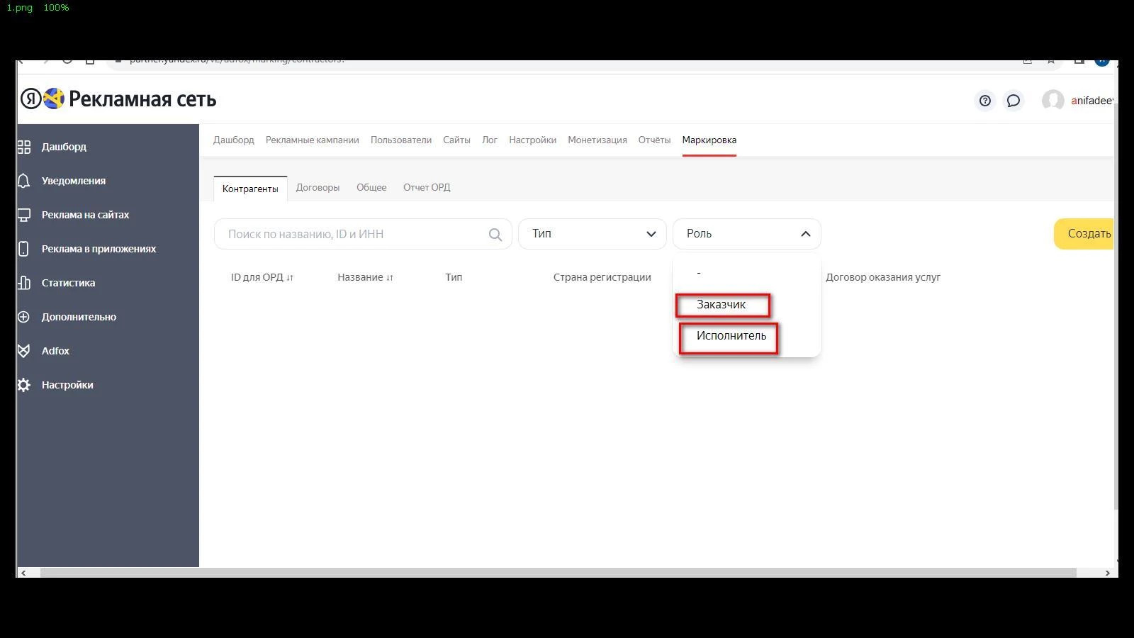Viewport: 1134px width, 638px height.
Task: Click the user avatar picture
Action: pyautogui.click(x=1053, y=101)
